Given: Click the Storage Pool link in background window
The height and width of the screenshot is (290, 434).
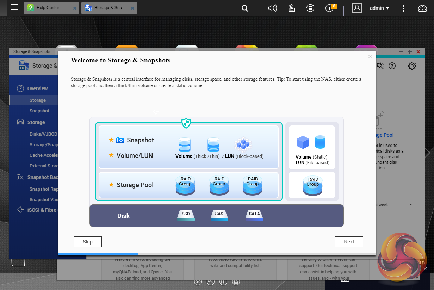Looking at the screenshot, I should pos(385,135).
